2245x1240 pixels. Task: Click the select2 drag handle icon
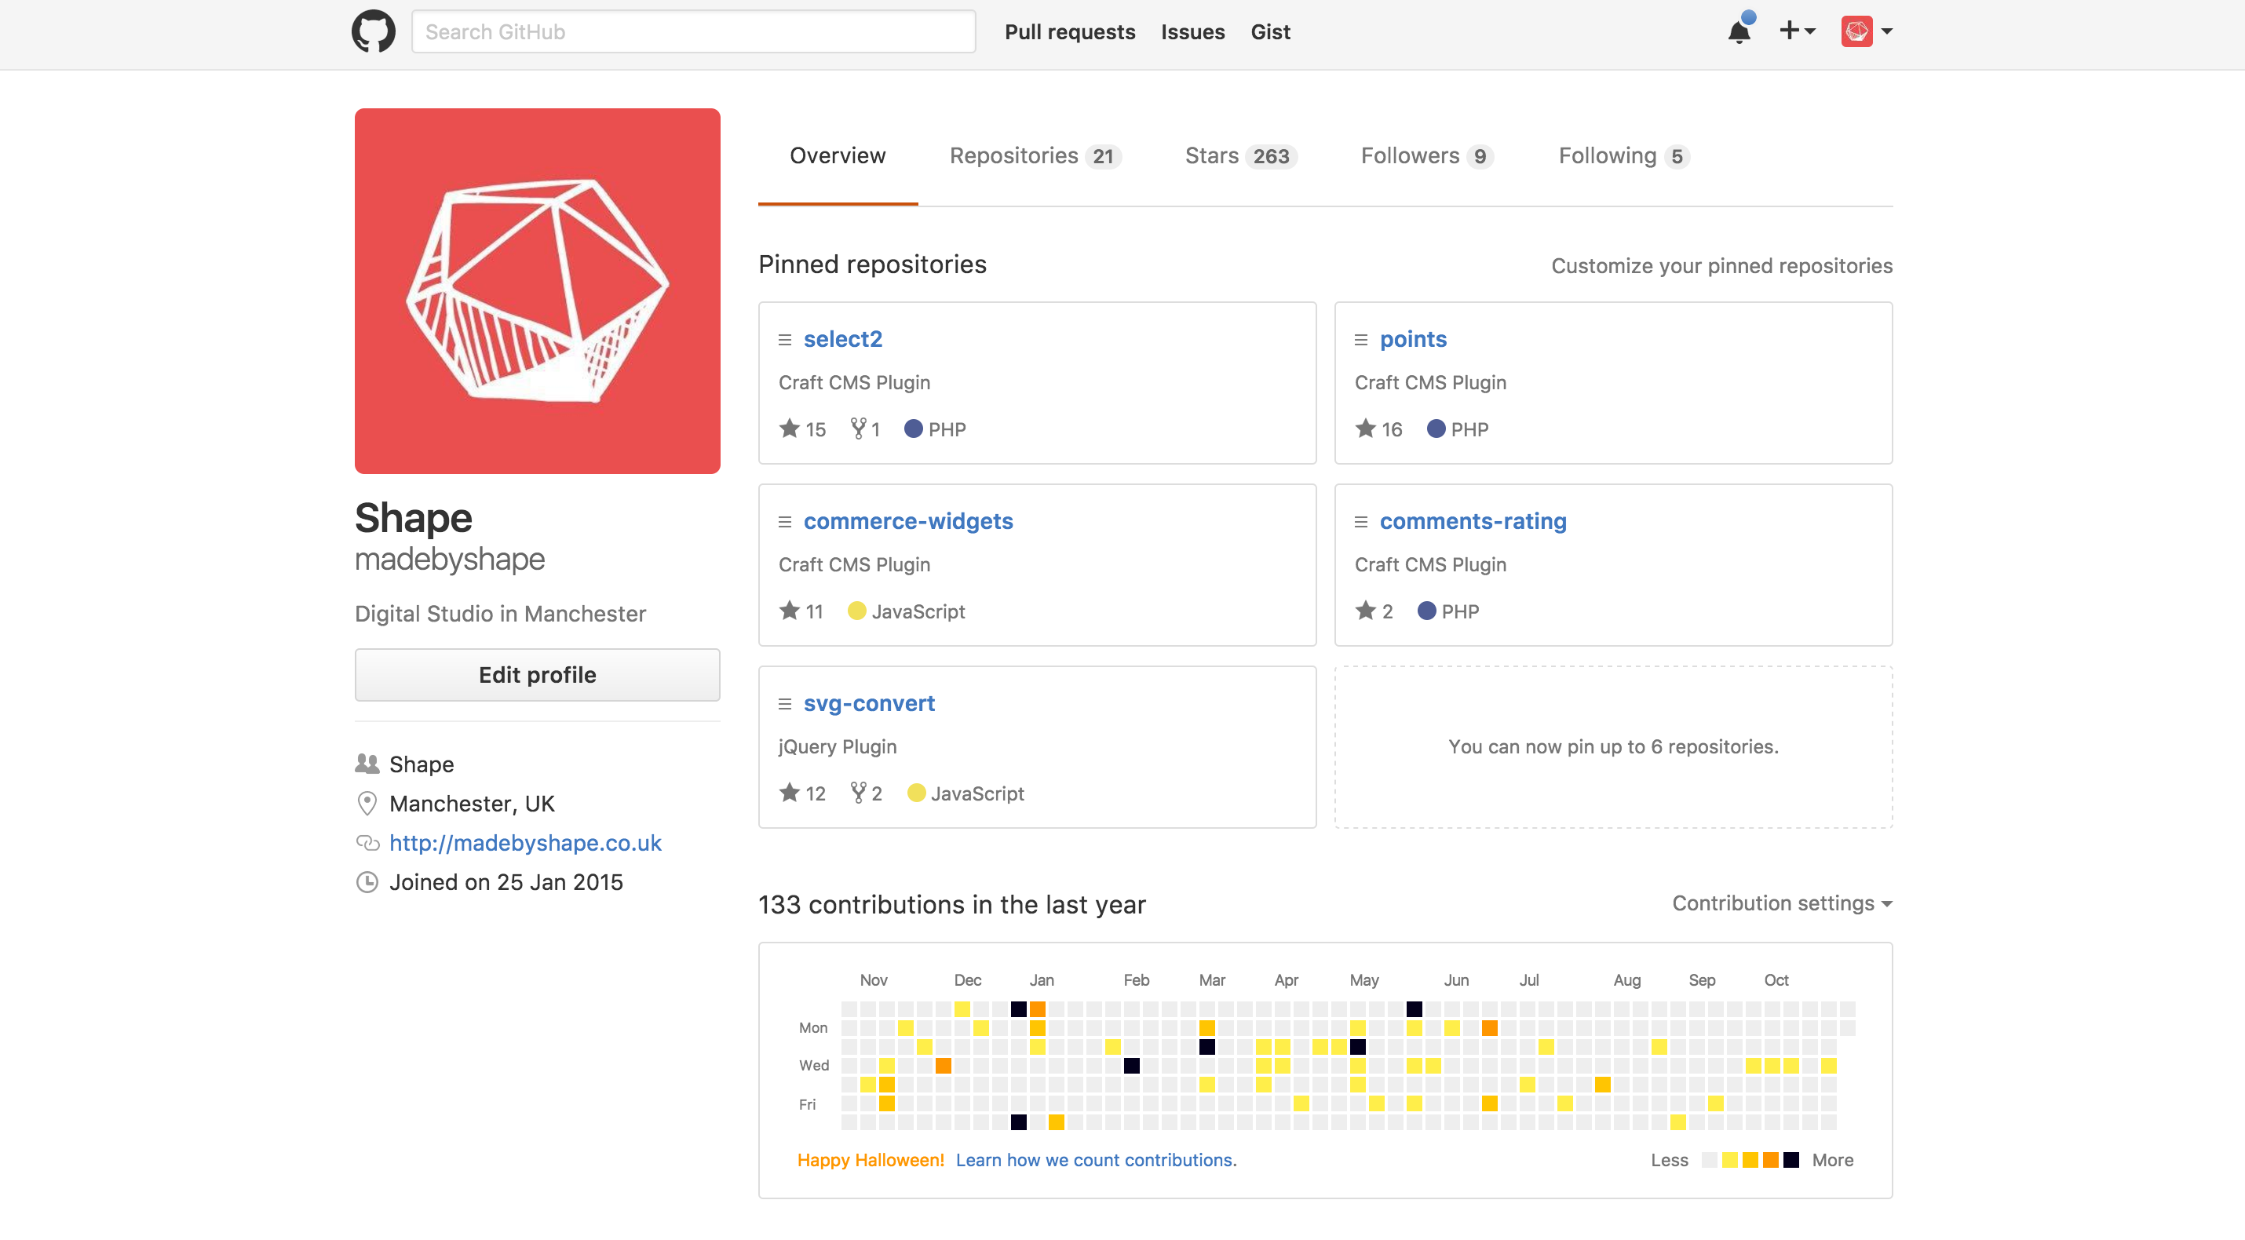pos(784,340)
